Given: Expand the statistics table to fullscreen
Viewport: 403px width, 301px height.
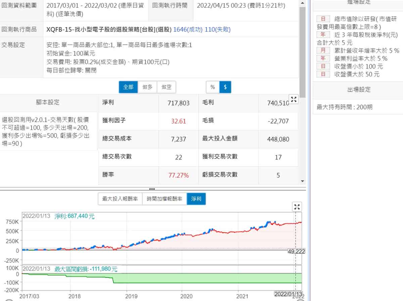Looking at the screenshot, I should [x=294, y=99].
